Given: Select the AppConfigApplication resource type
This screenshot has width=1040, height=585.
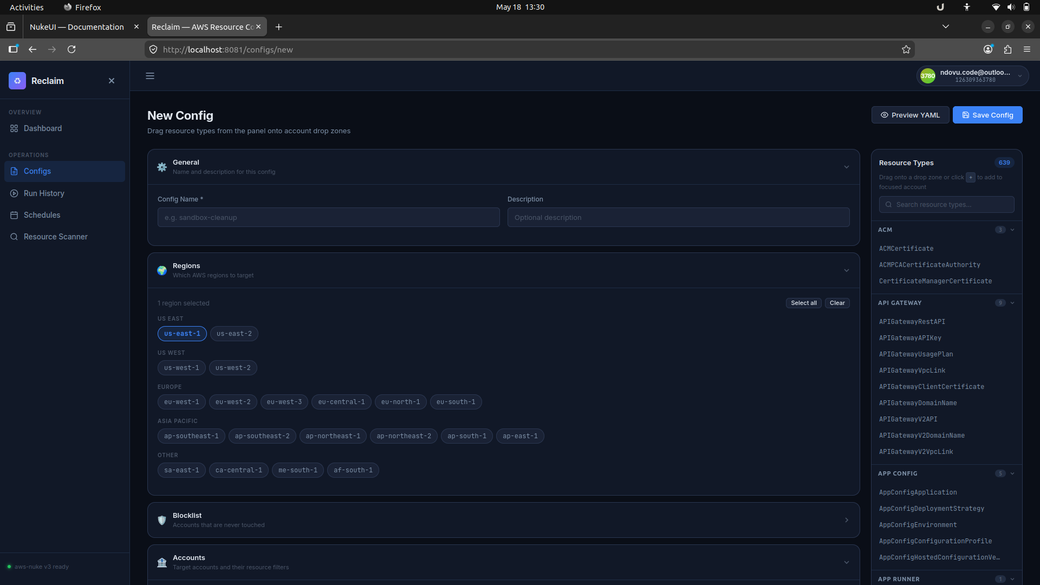Looking at the screenshot, I should 918,492.
